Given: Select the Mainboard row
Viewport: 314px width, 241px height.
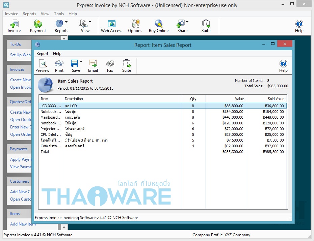Looking at the screenshot, I should pyautogui.click(x=163, y=117).
